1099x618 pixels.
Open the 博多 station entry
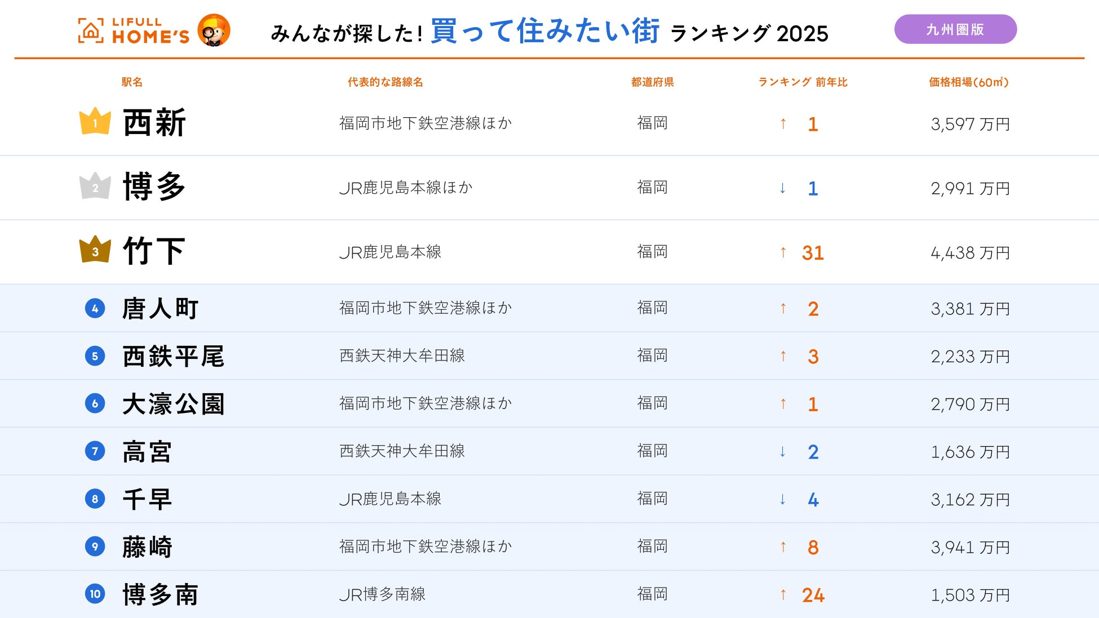tap(154, 187)
